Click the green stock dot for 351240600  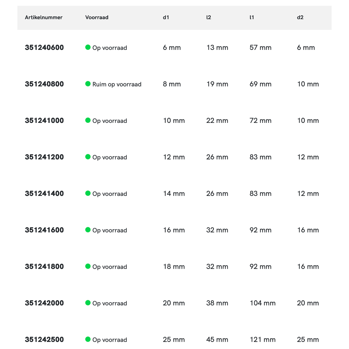tap(88, 47)
